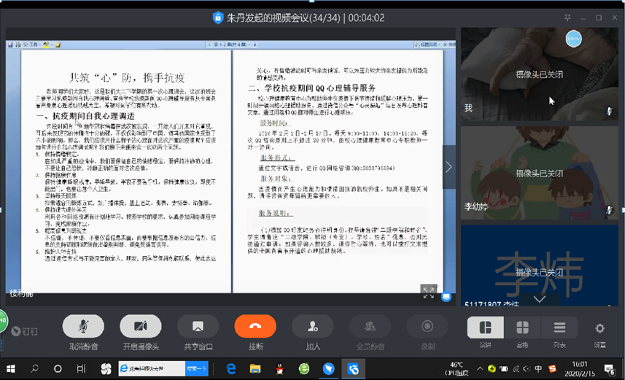Mute all members with 全员静音
This screenshot has height=380, width=625.
[x=370, y=326]
